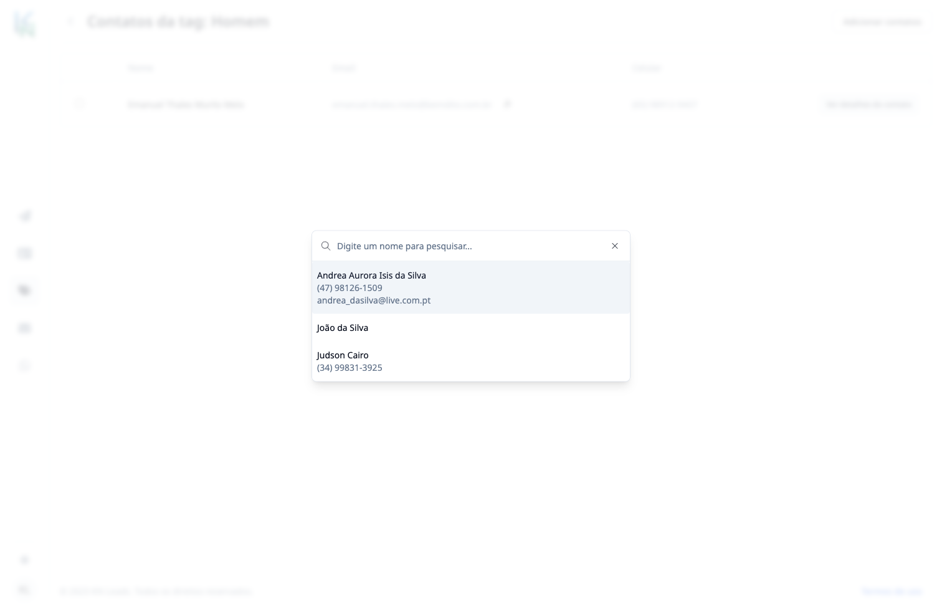942x612 pixels.
Task: Close the search dialog with the X
Action: [x=615, y=246]
